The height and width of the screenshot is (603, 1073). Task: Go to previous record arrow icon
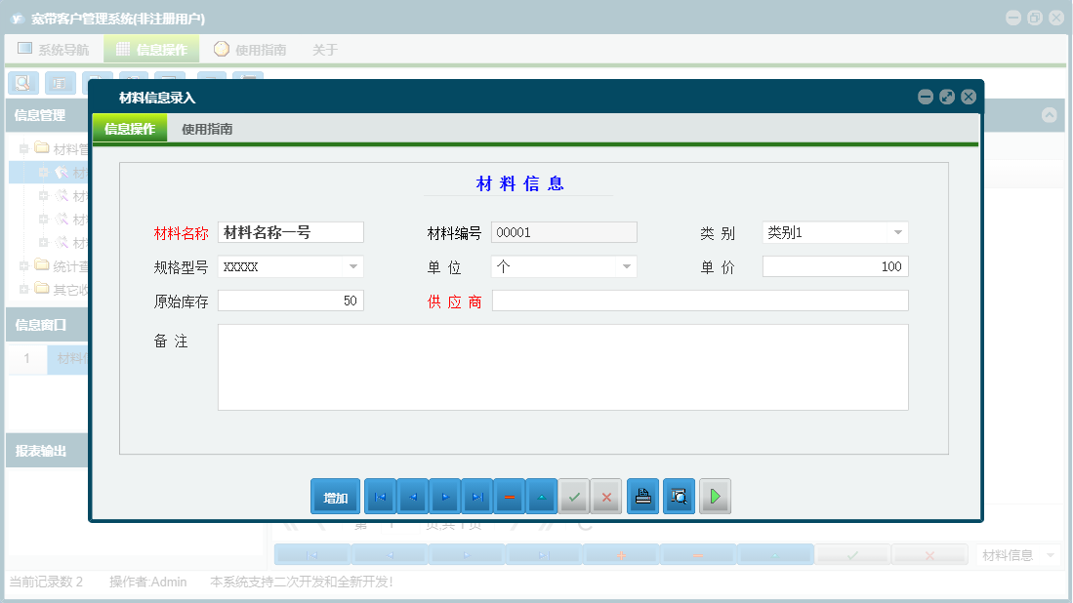click(412, 497)
